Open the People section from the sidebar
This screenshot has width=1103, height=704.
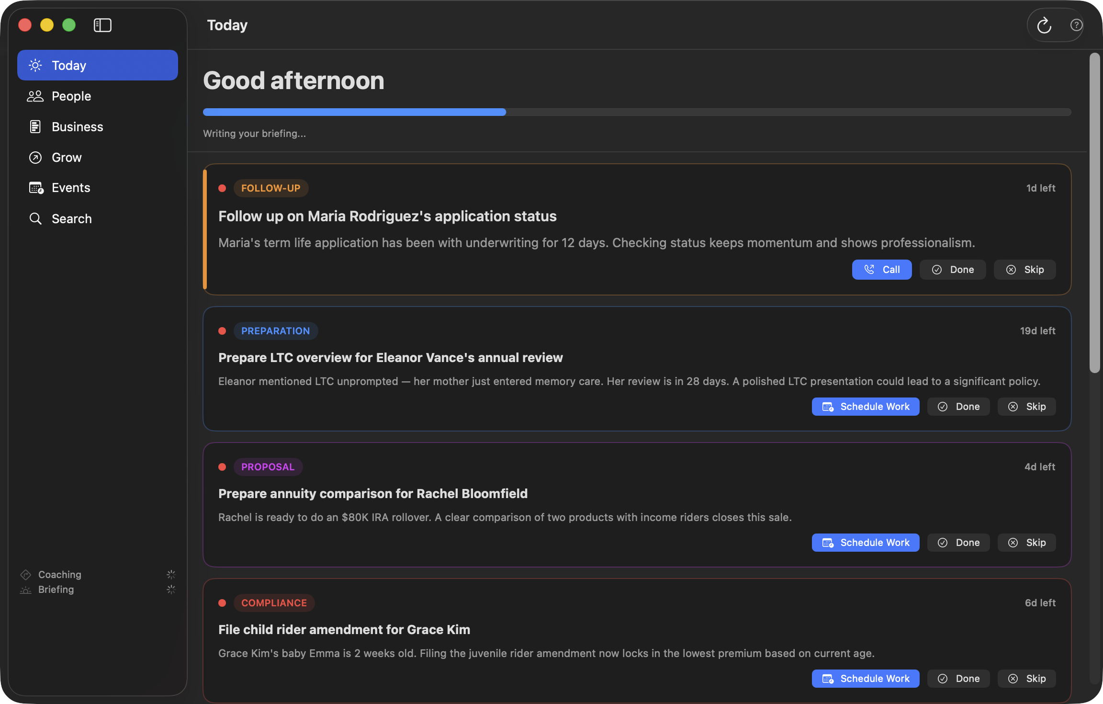pos(71,96)
